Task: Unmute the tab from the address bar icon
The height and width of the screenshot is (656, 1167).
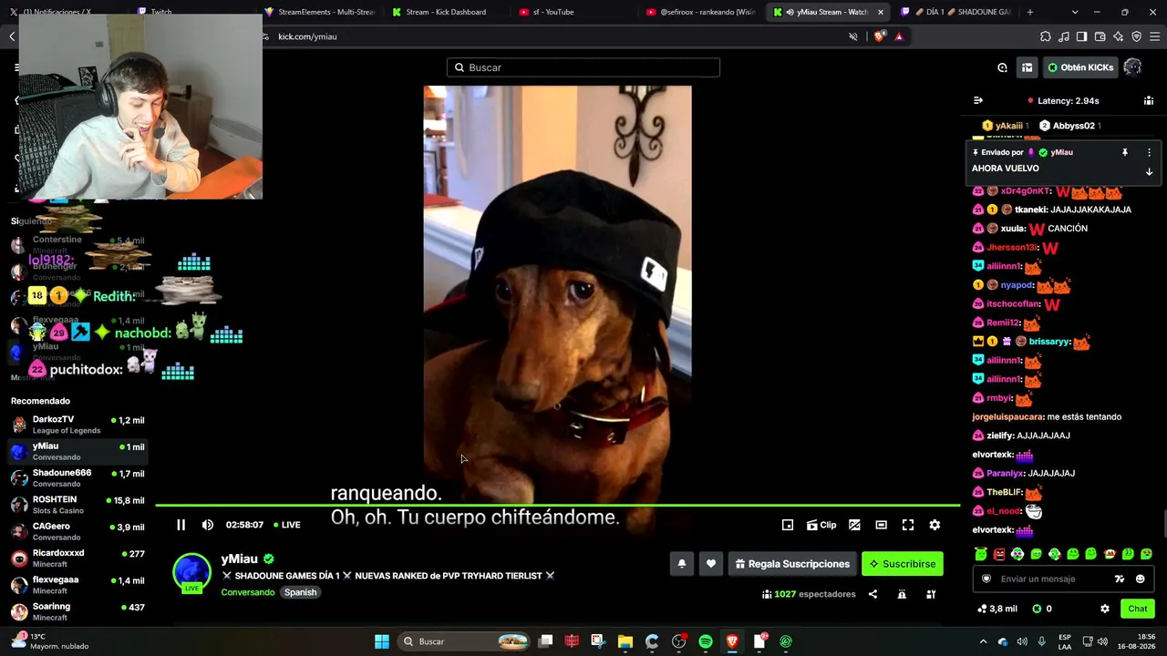Action: (x=853, y=36)
